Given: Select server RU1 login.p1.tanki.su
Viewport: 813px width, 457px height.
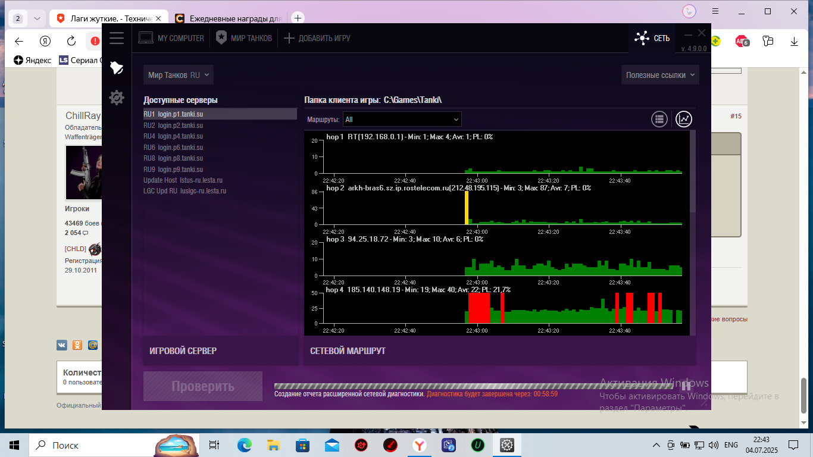Looking at the screenshot, I should point(220,114).
